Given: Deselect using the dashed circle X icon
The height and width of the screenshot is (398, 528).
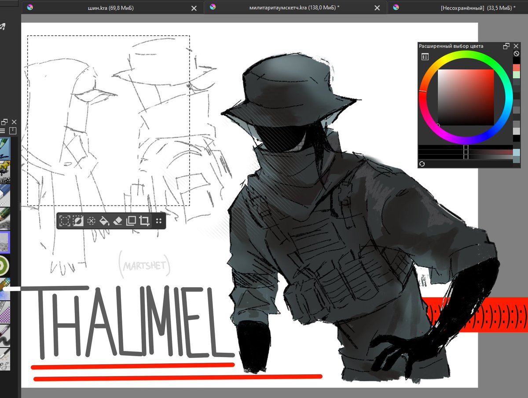Looking at the screenshot, I should (x=91, y=221).
